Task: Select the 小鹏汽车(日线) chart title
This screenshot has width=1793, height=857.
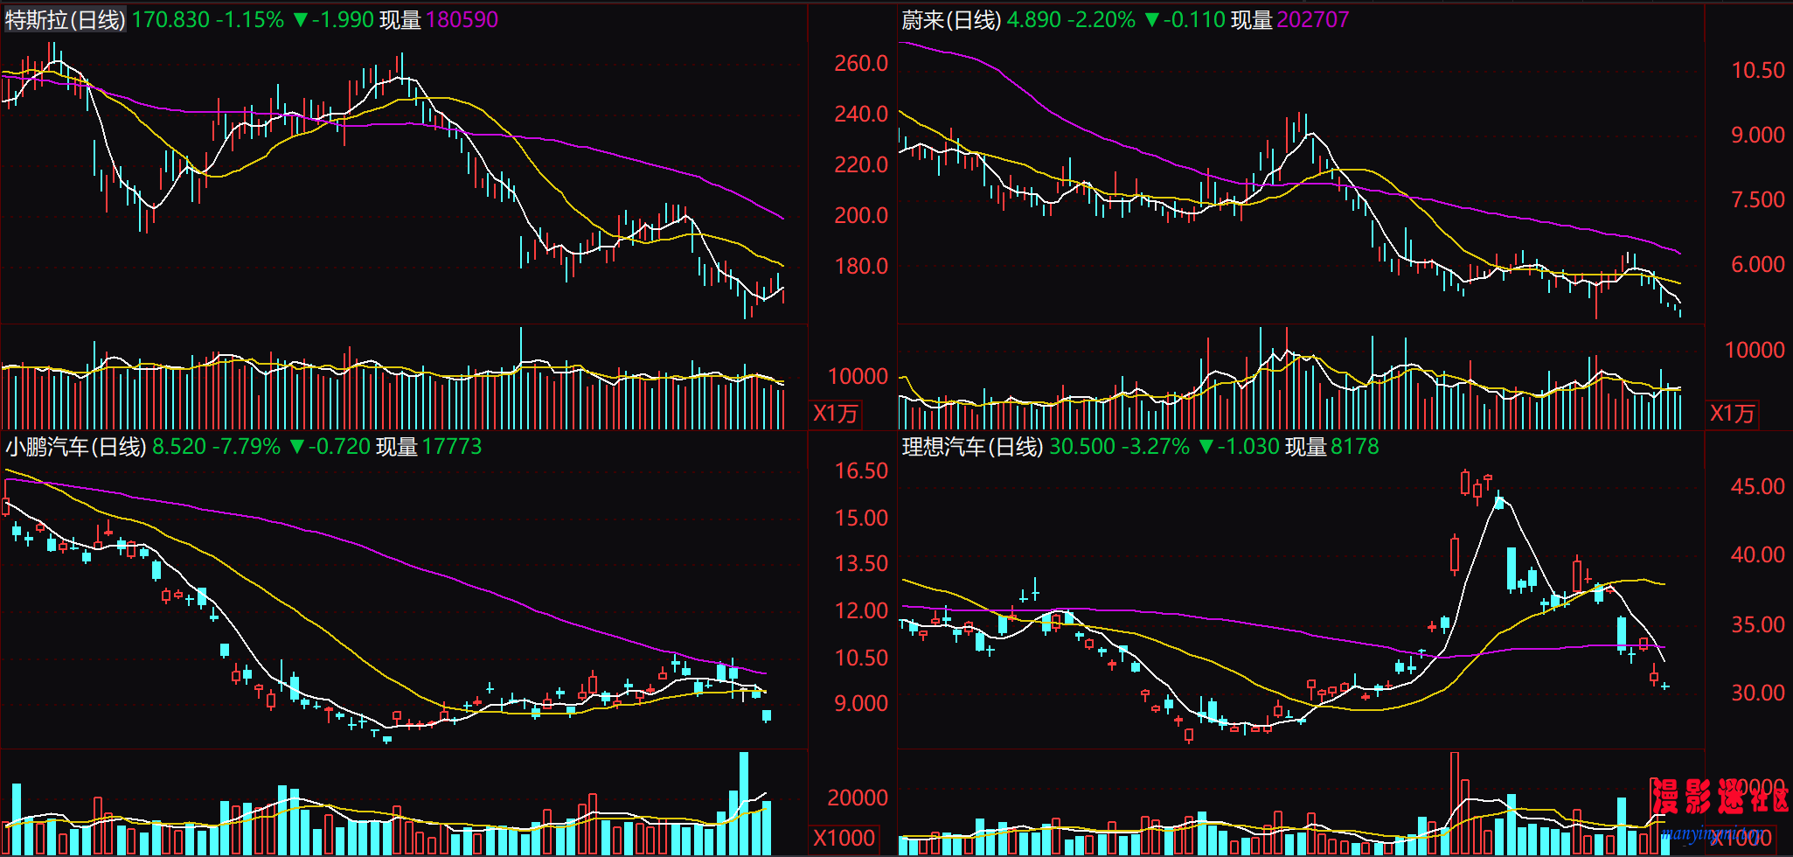Action: (x=75, y=447)
